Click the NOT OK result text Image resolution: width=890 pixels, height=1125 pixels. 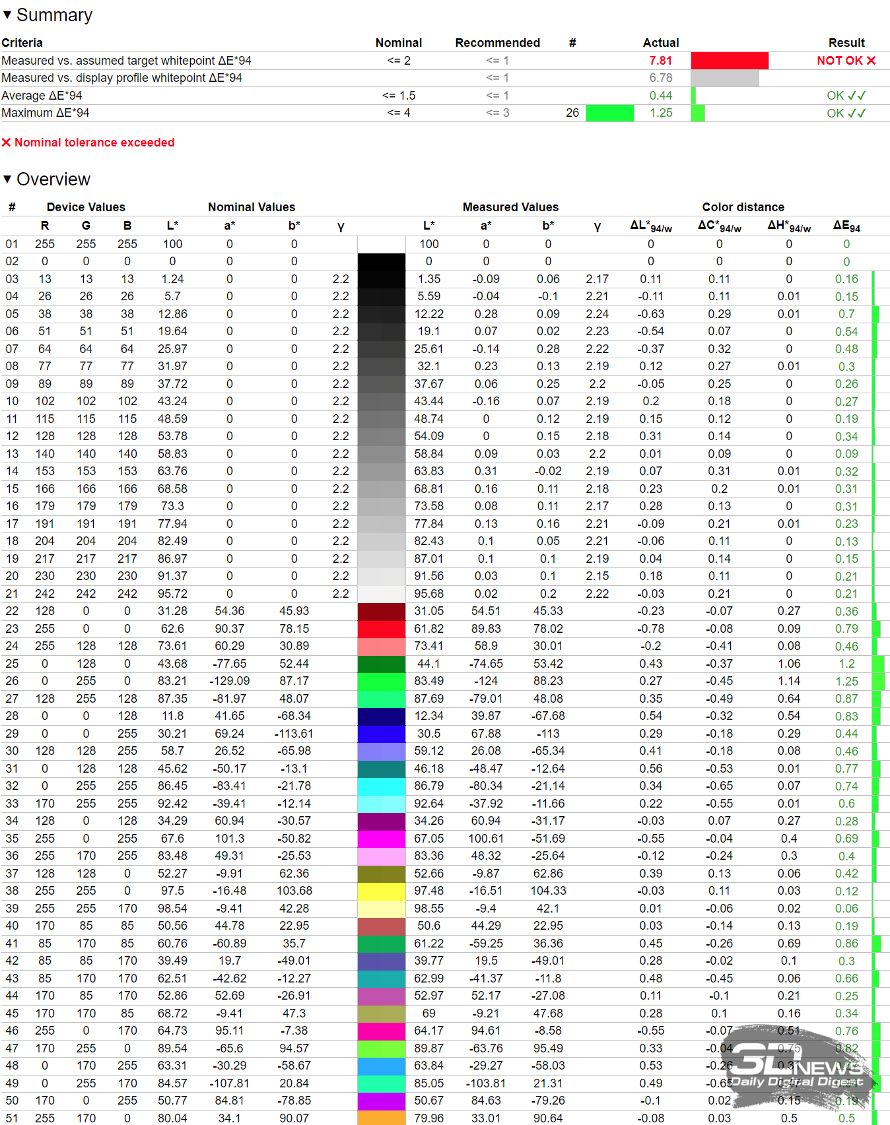[x=846, y=61]
